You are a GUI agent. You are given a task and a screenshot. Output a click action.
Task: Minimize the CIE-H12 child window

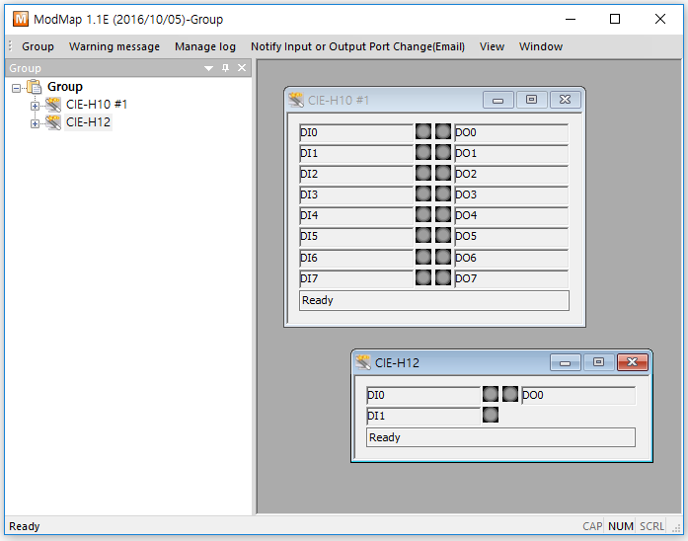click(x=566, y=362)
